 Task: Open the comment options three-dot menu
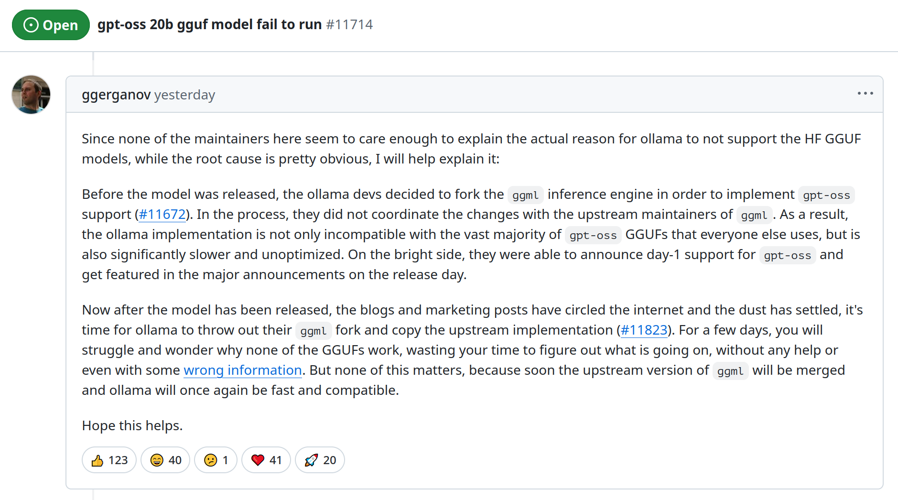coord(865,94)
